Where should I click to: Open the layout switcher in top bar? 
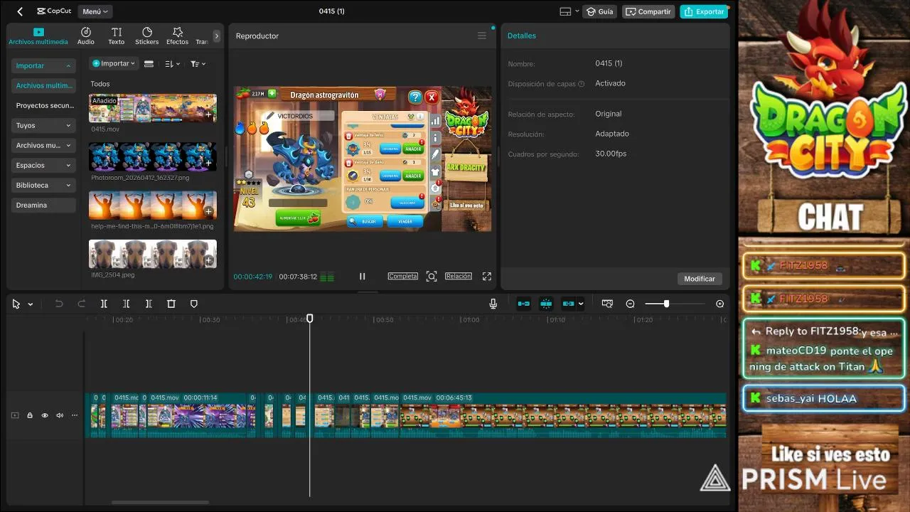(x=569, y=11)
